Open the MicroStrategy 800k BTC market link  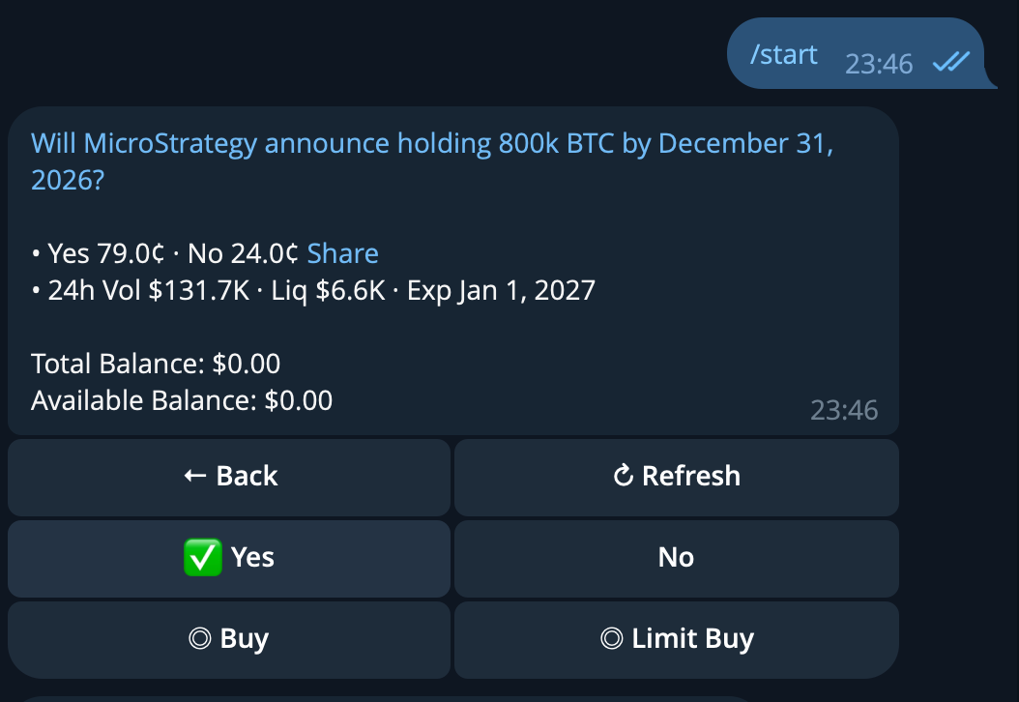[x=431, y=144]
